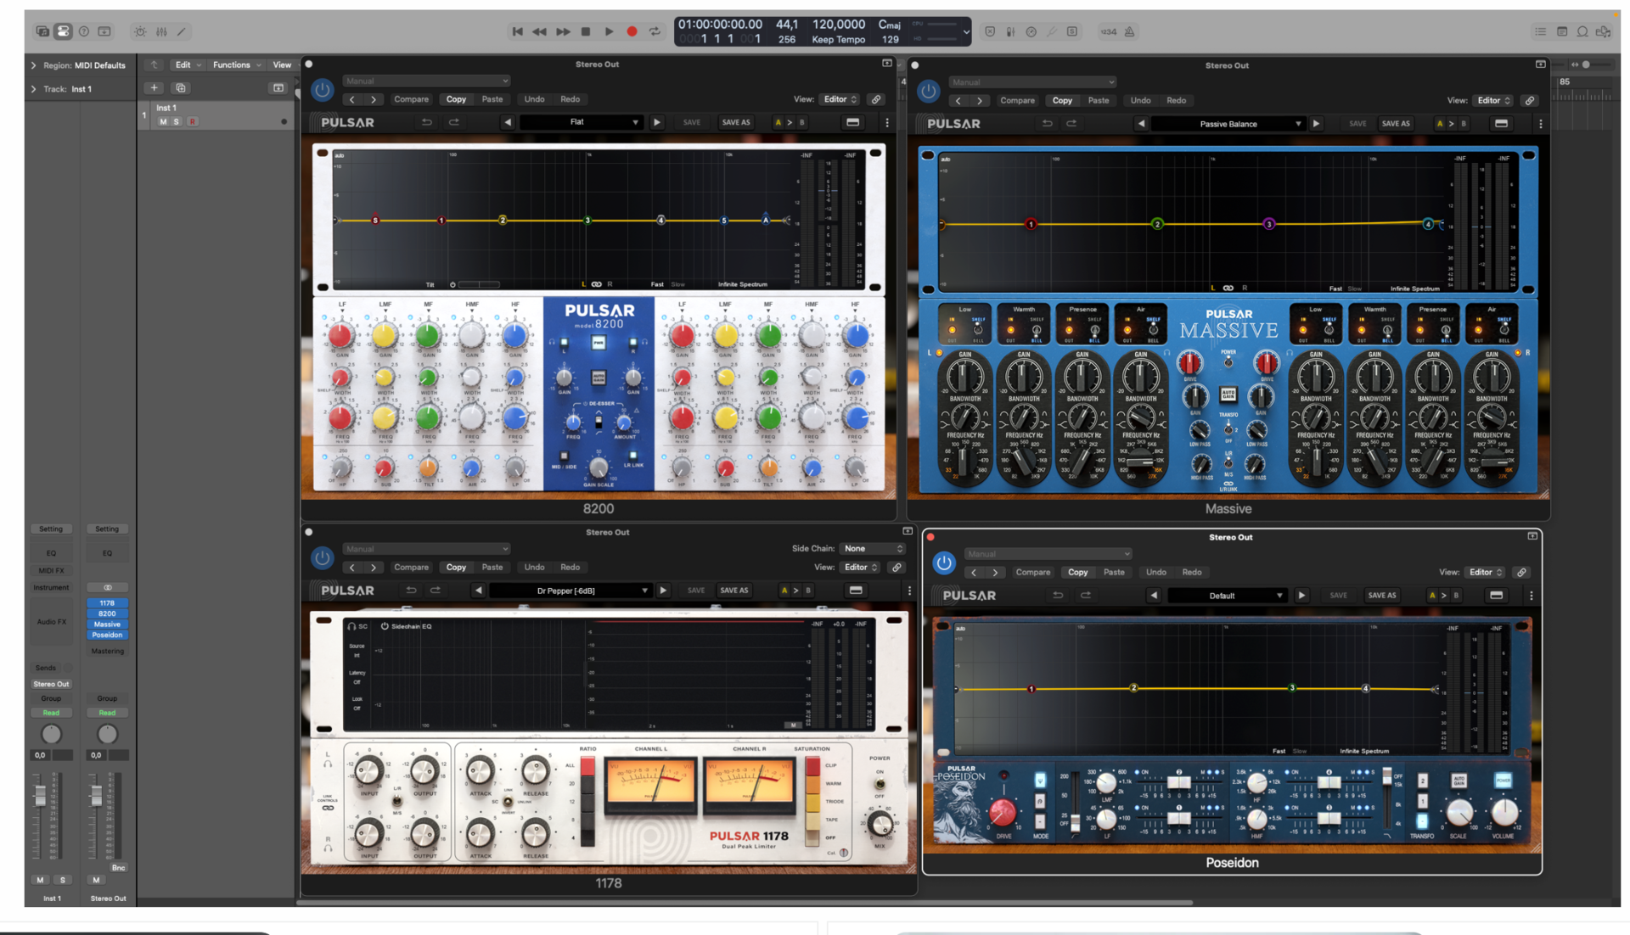Click Undo in the 1178 plugin window
The width and height of the screenshot is (1630, 935).
(x=534, y=567)
